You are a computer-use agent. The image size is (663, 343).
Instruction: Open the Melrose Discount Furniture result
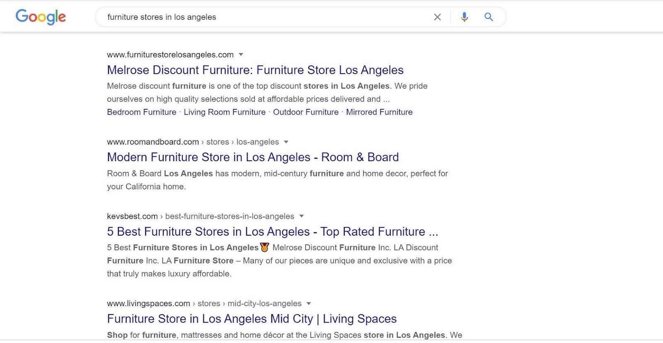click(255, 70)
